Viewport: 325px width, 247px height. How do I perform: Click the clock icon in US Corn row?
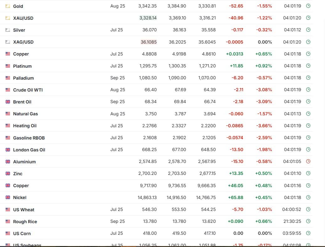[308, 233]
